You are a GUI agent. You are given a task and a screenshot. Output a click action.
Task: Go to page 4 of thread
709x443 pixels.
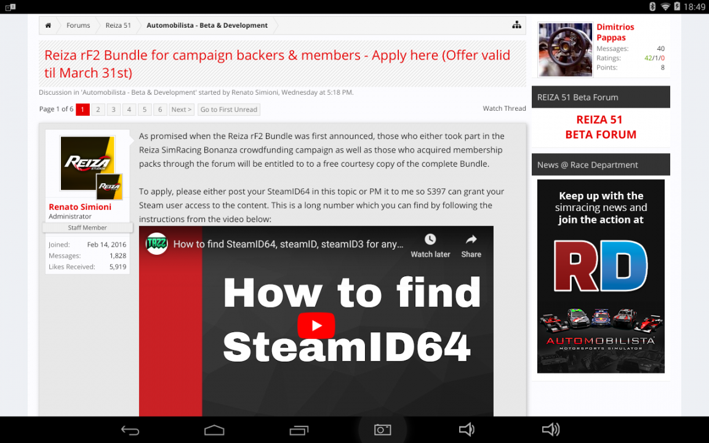(x=129, y=110)
